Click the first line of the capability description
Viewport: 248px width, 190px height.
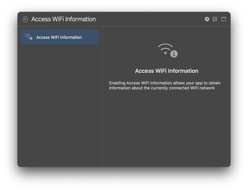tap(165, 83)
